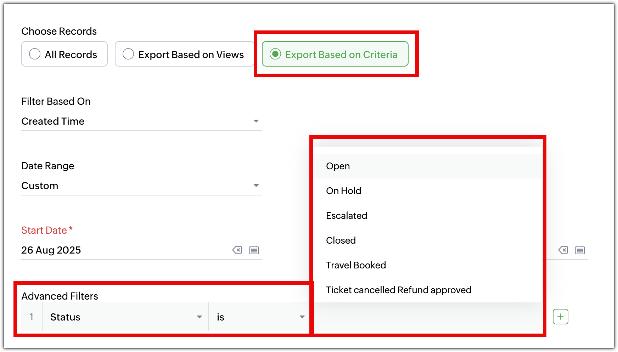
Task: Pick Travel Booked from the list
Action: (x=356, y=265)
